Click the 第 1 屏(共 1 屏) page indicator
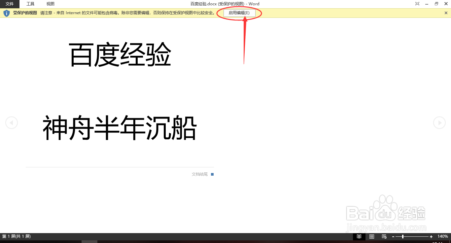Viewport: 451px width, 243px height. coord(17,236)
